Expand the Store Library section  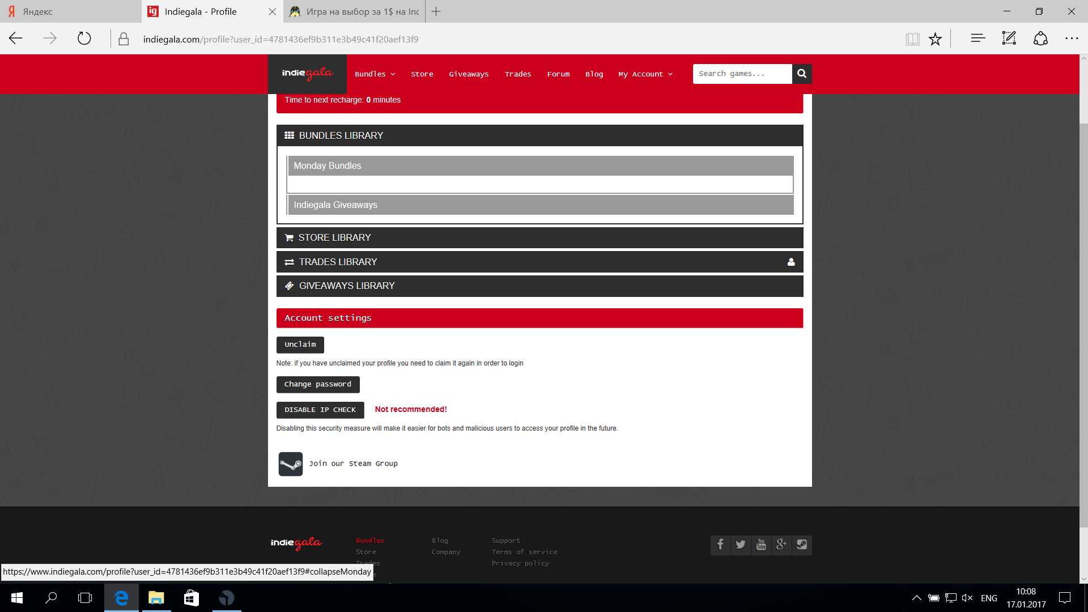click(x=539, y=237)
